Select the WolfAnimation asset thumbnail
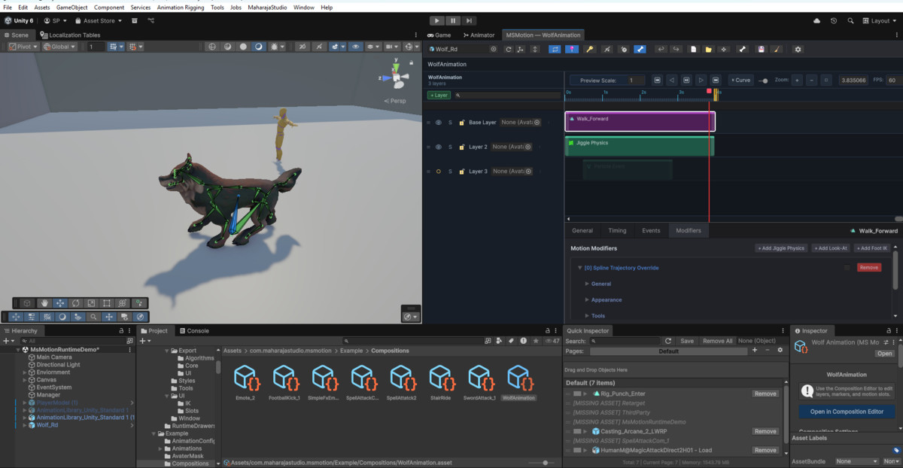Image resolution: width=903 pixels, height=468 pixels. coord(518,383)
